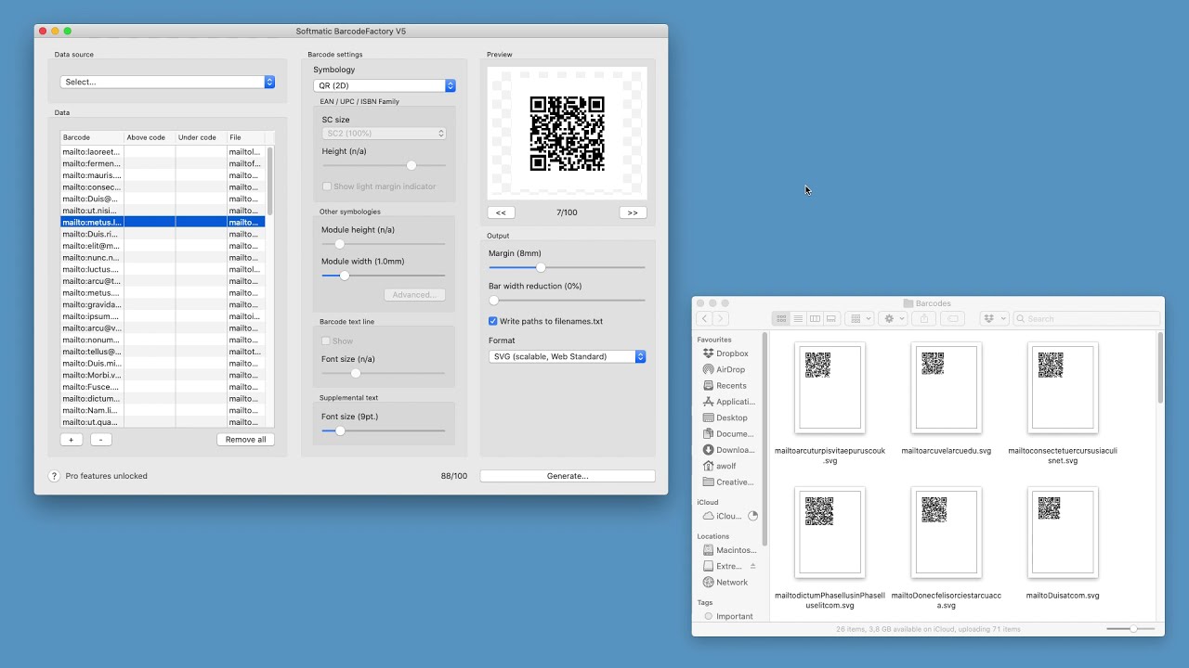Select the row mailto:laoreet...
This screenshot has width=1189, height=668.
(x=163, y=152)
